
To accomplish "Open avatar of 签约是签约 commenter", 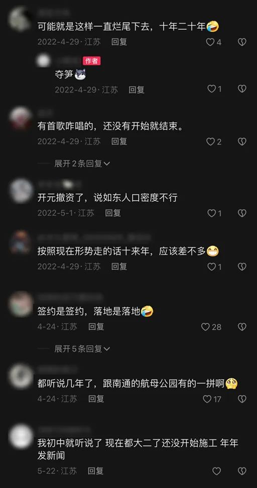I will tap(21, 304).
